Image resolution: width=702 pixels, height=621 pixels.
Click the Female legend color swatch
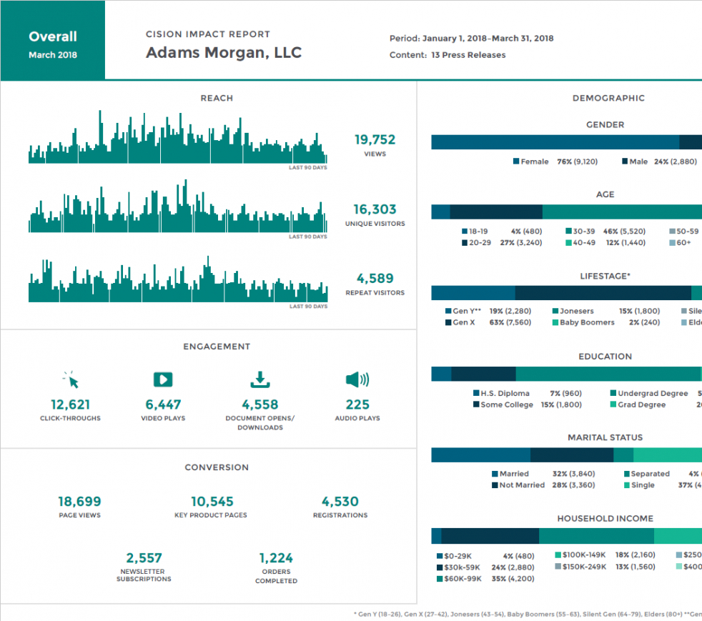click(x=516, y=161)
